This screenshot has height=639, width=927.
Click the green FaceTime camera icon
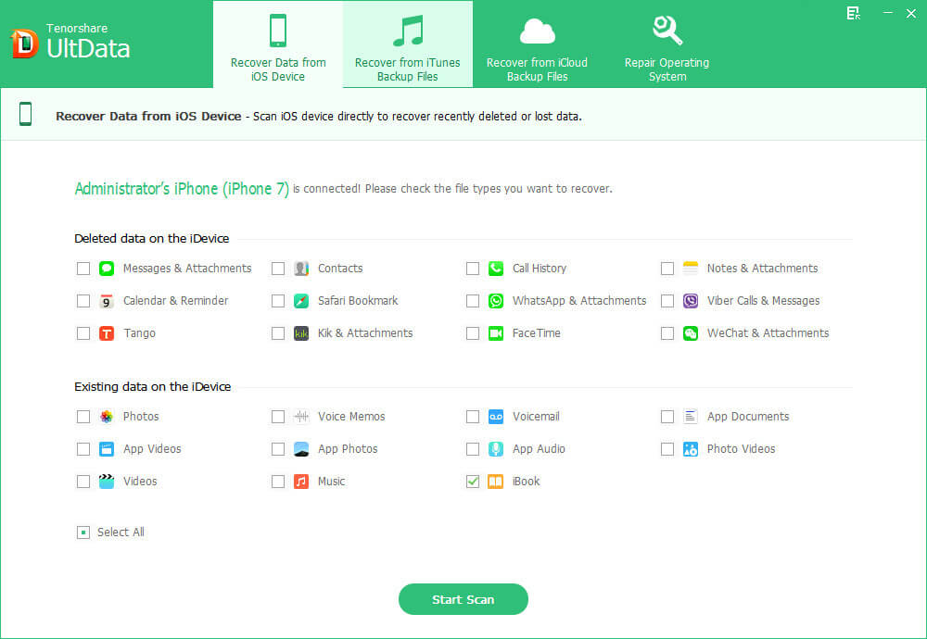pos(496,333)
